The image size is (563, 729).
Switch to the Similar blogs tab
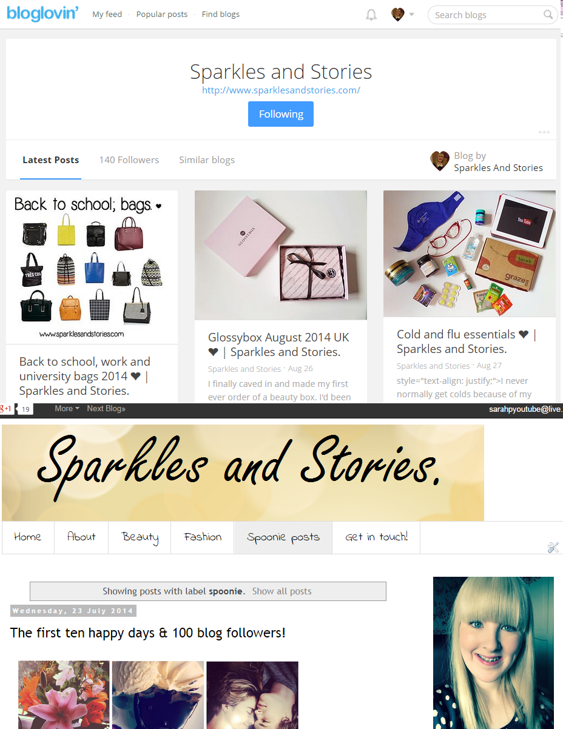207,160
